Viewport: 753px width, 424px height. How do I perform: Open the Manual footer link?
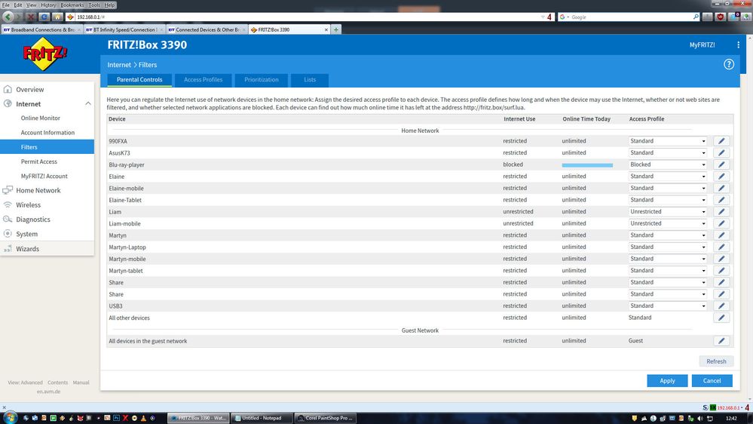81,383
